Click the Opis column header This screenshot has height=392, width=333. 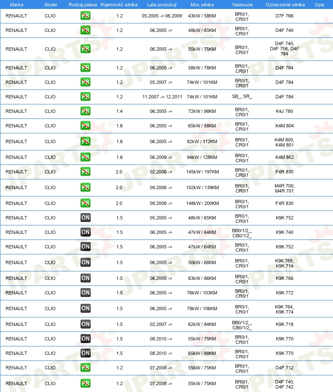(x=319, y=5)
